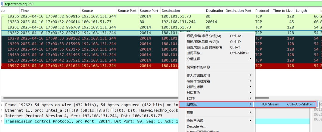Expand the Frame 19262 details row
The height and width of the screenshot is (132, 322).
[x=2, y=105]
